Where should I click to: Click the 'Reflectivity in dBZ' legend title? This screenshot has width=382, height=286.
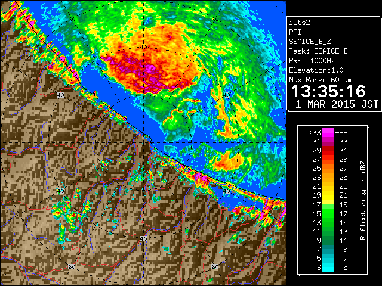coord(362,200)
